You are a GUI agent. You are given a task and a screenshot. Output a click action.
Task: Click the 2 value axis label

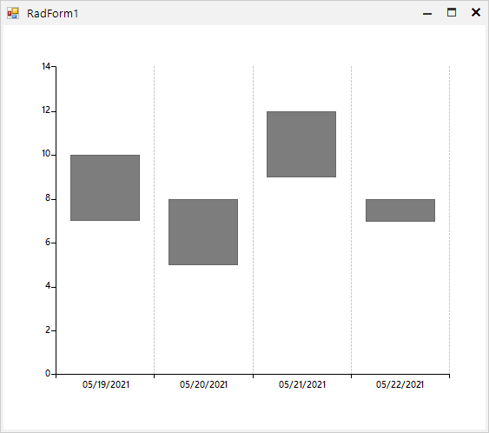click(48, 330)
